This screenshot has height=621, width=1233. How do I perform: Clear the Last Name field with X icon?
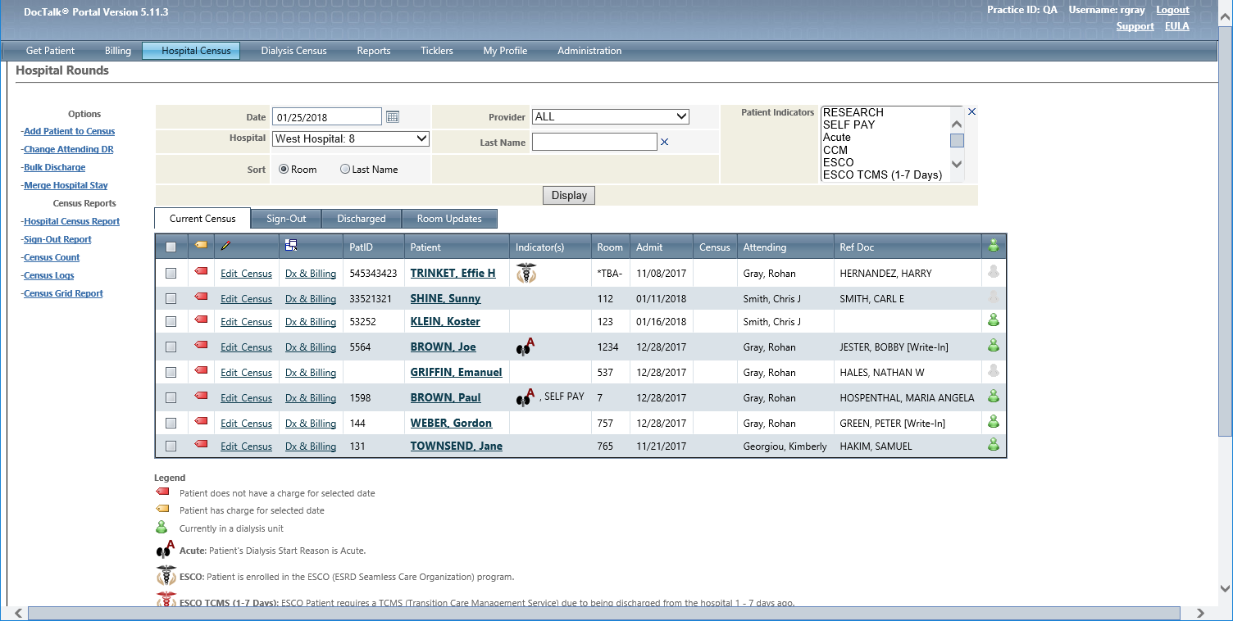coord(665,143)
